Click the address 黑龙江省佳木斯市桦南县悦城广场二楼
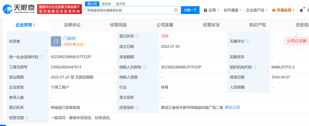The height and width of the screenshot is (126, 309). pyautogui.click(x=192, y=108)
